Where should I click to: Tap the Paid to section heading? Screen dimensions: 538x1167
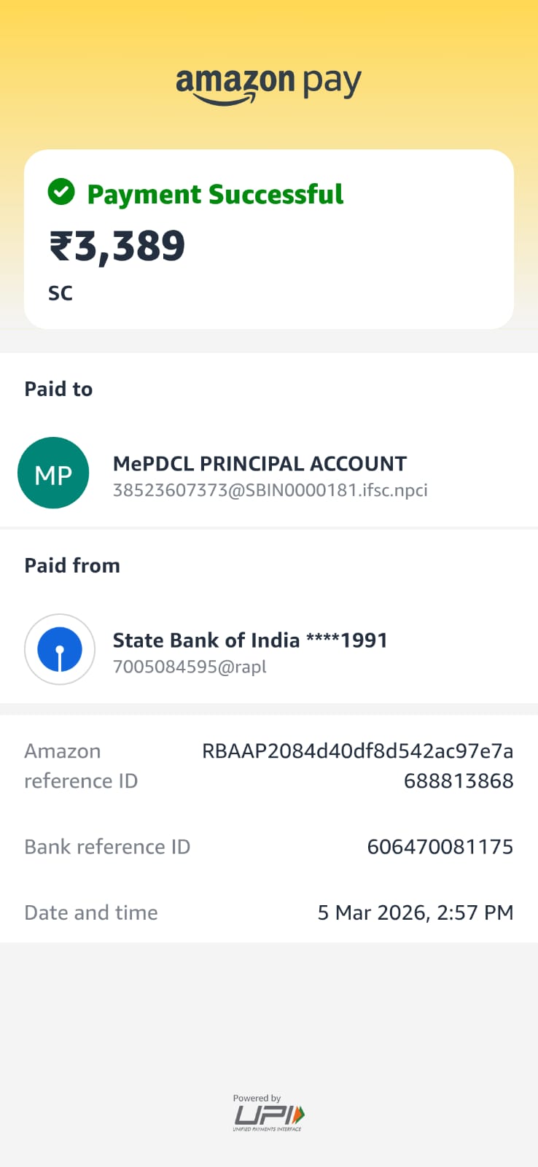coord(58,389)
